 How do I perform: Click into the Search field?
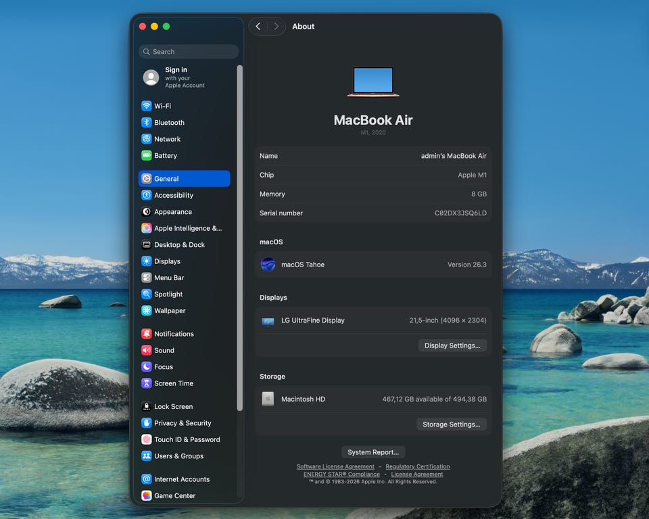click(x=189, y=52)
